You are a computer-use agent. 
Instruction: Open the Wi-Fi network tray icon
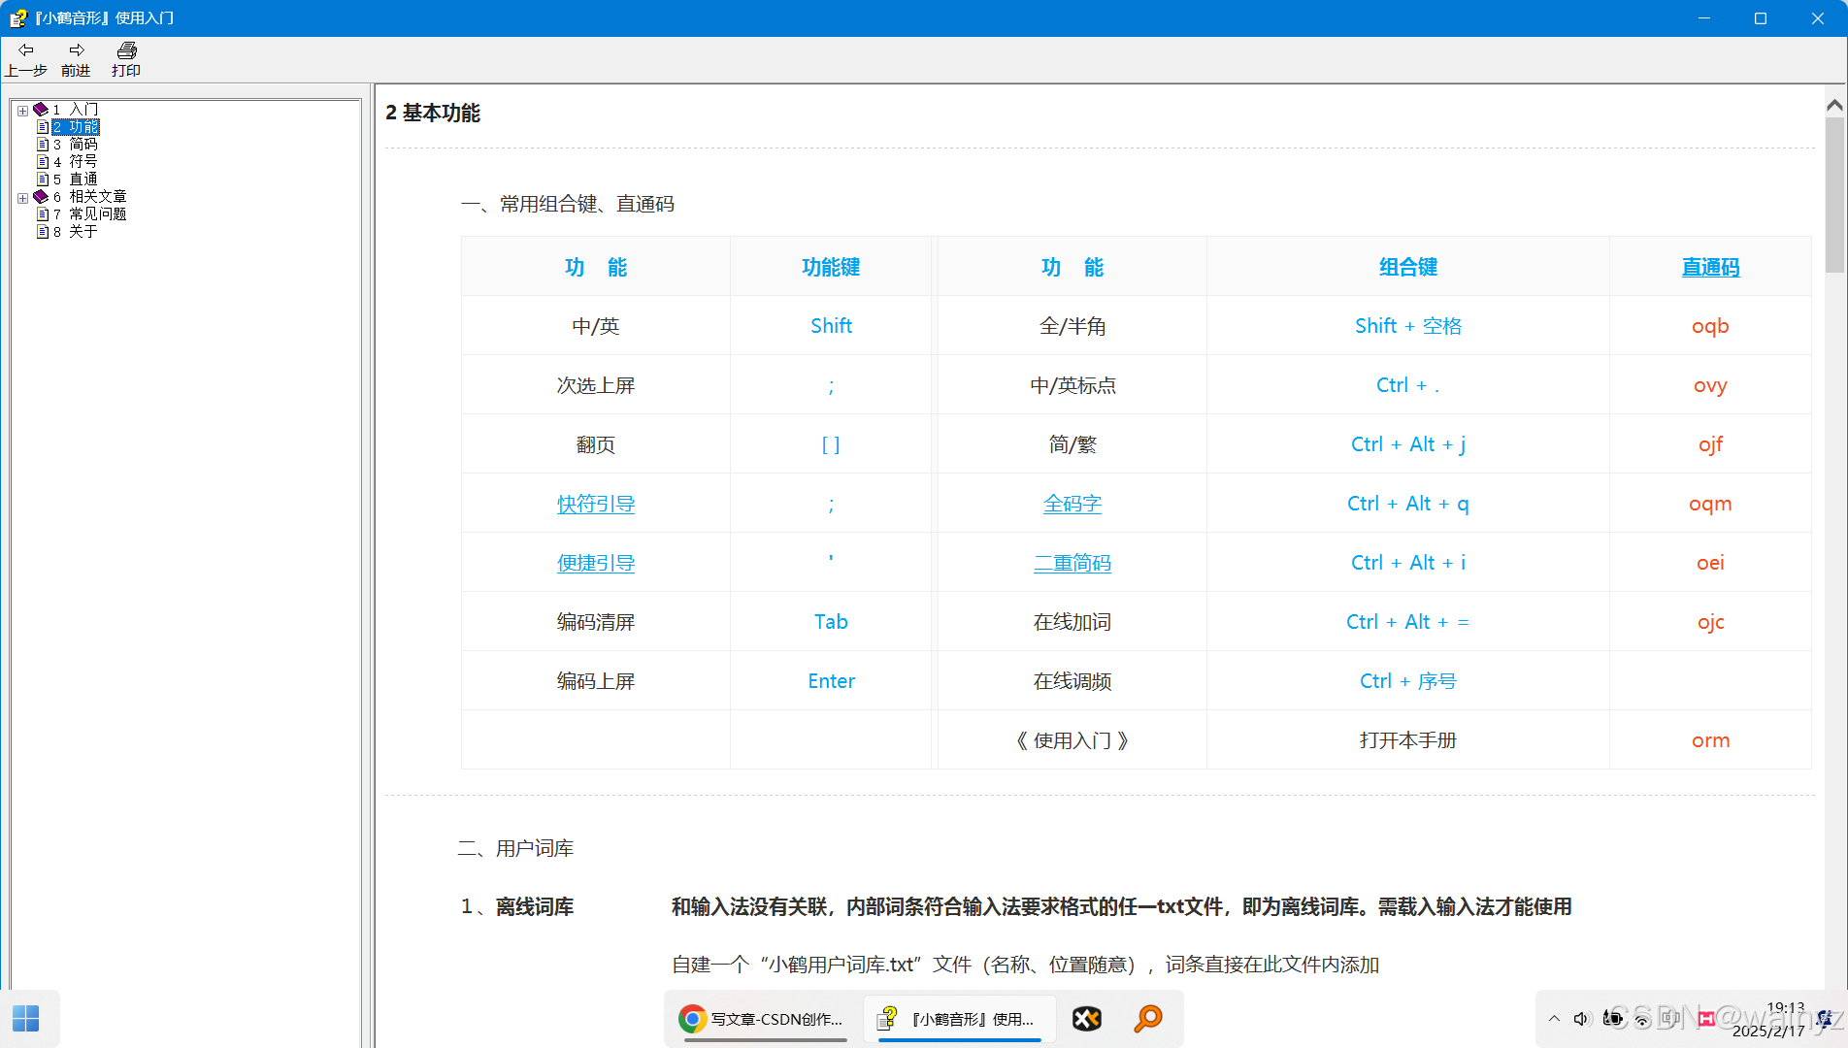[1642, 1019]
